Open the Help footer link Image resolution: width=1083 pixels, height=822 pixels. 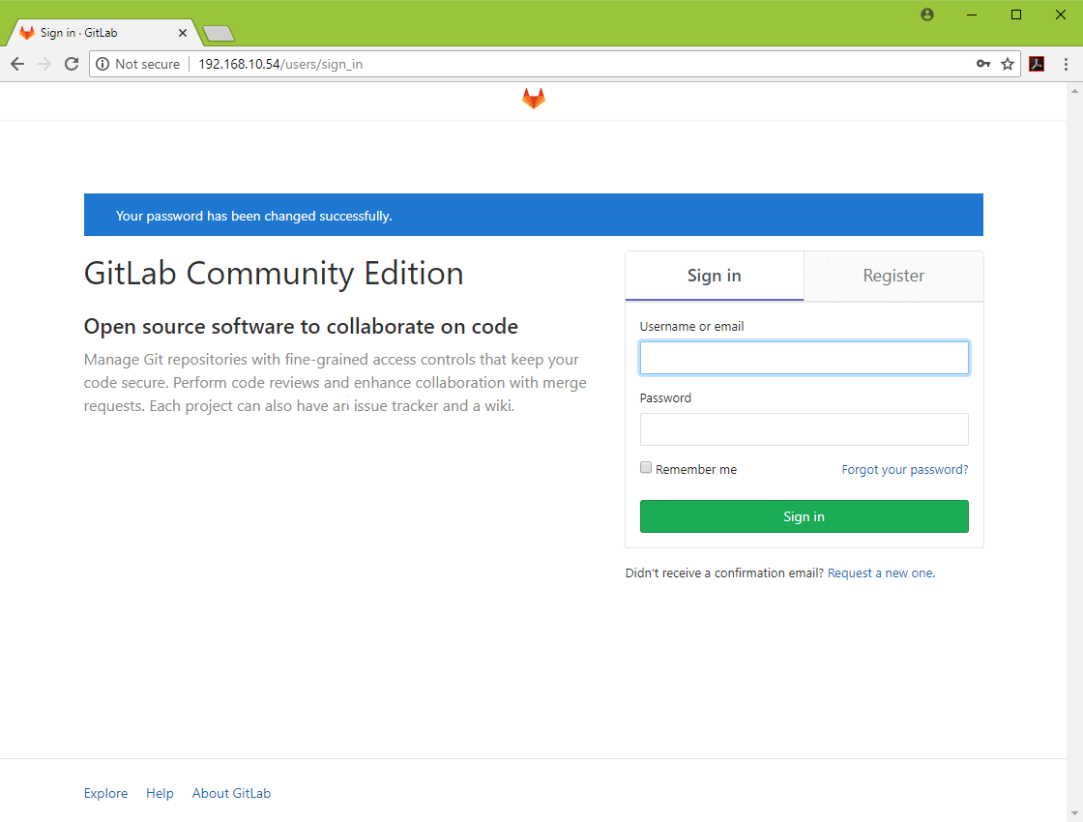(x=160, y=794)
